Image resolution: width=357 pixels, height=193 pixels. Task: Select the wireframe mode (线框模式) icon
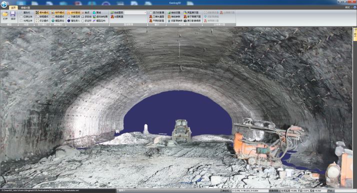click(37, 16)
